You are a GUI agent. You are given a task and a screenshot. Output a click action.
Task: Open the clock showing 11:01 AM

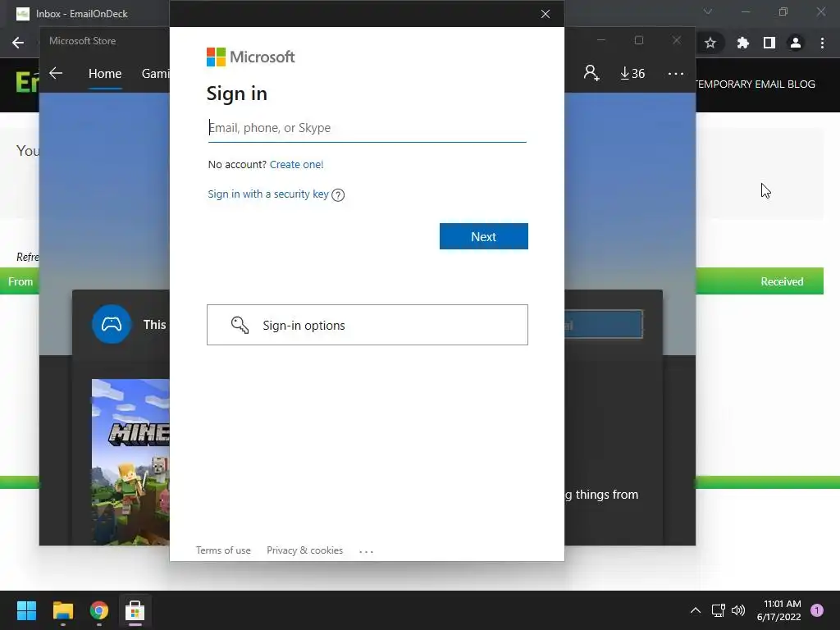pyautogui.click(x=779, y=610)
